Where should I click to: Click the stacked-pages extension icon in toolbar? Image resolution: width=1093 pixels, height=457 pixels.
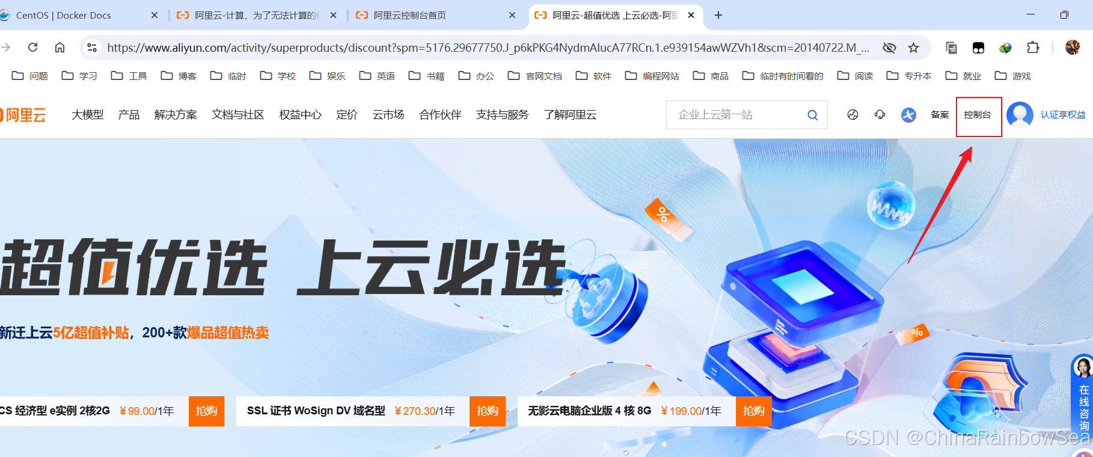coord(951,48)
